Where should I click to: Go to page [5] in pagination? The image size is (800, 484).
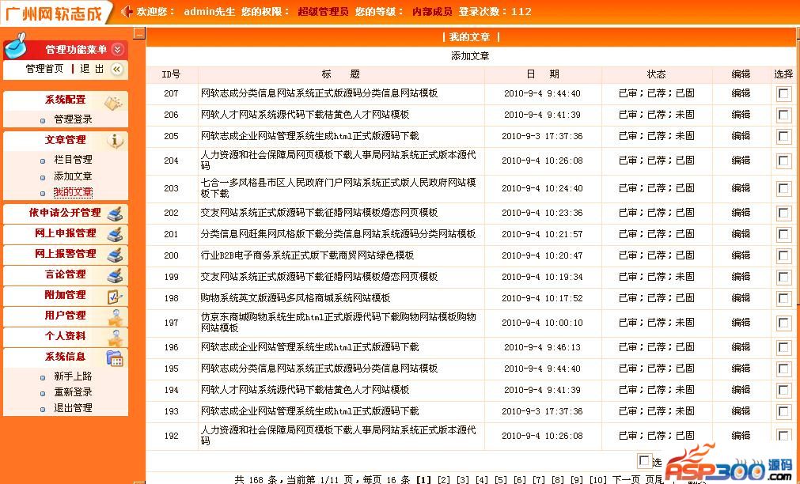pyautogui.click(x=501, y=479)
